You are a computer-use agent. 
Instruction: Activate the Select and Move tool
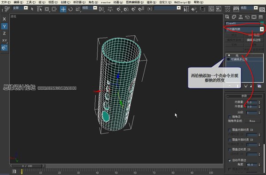63,9
